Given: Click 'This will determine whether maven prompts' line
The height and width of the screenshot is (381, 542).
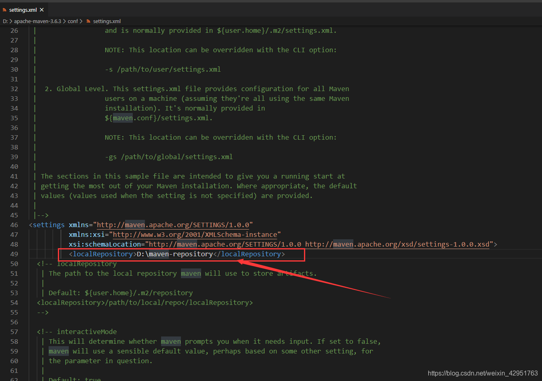Looking at the screenshot, I should pyautogui.click(x=215, y=341).
